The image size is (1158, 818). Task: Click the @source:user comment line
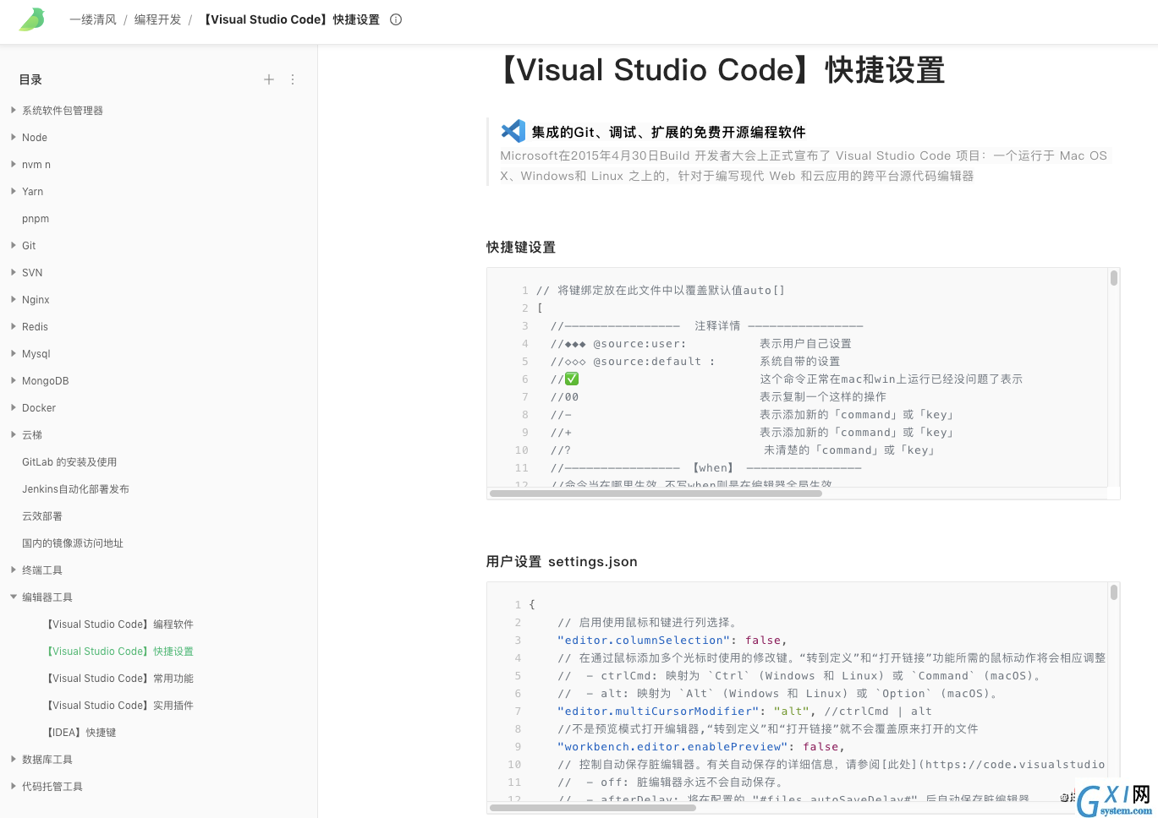tap(701, 344)
